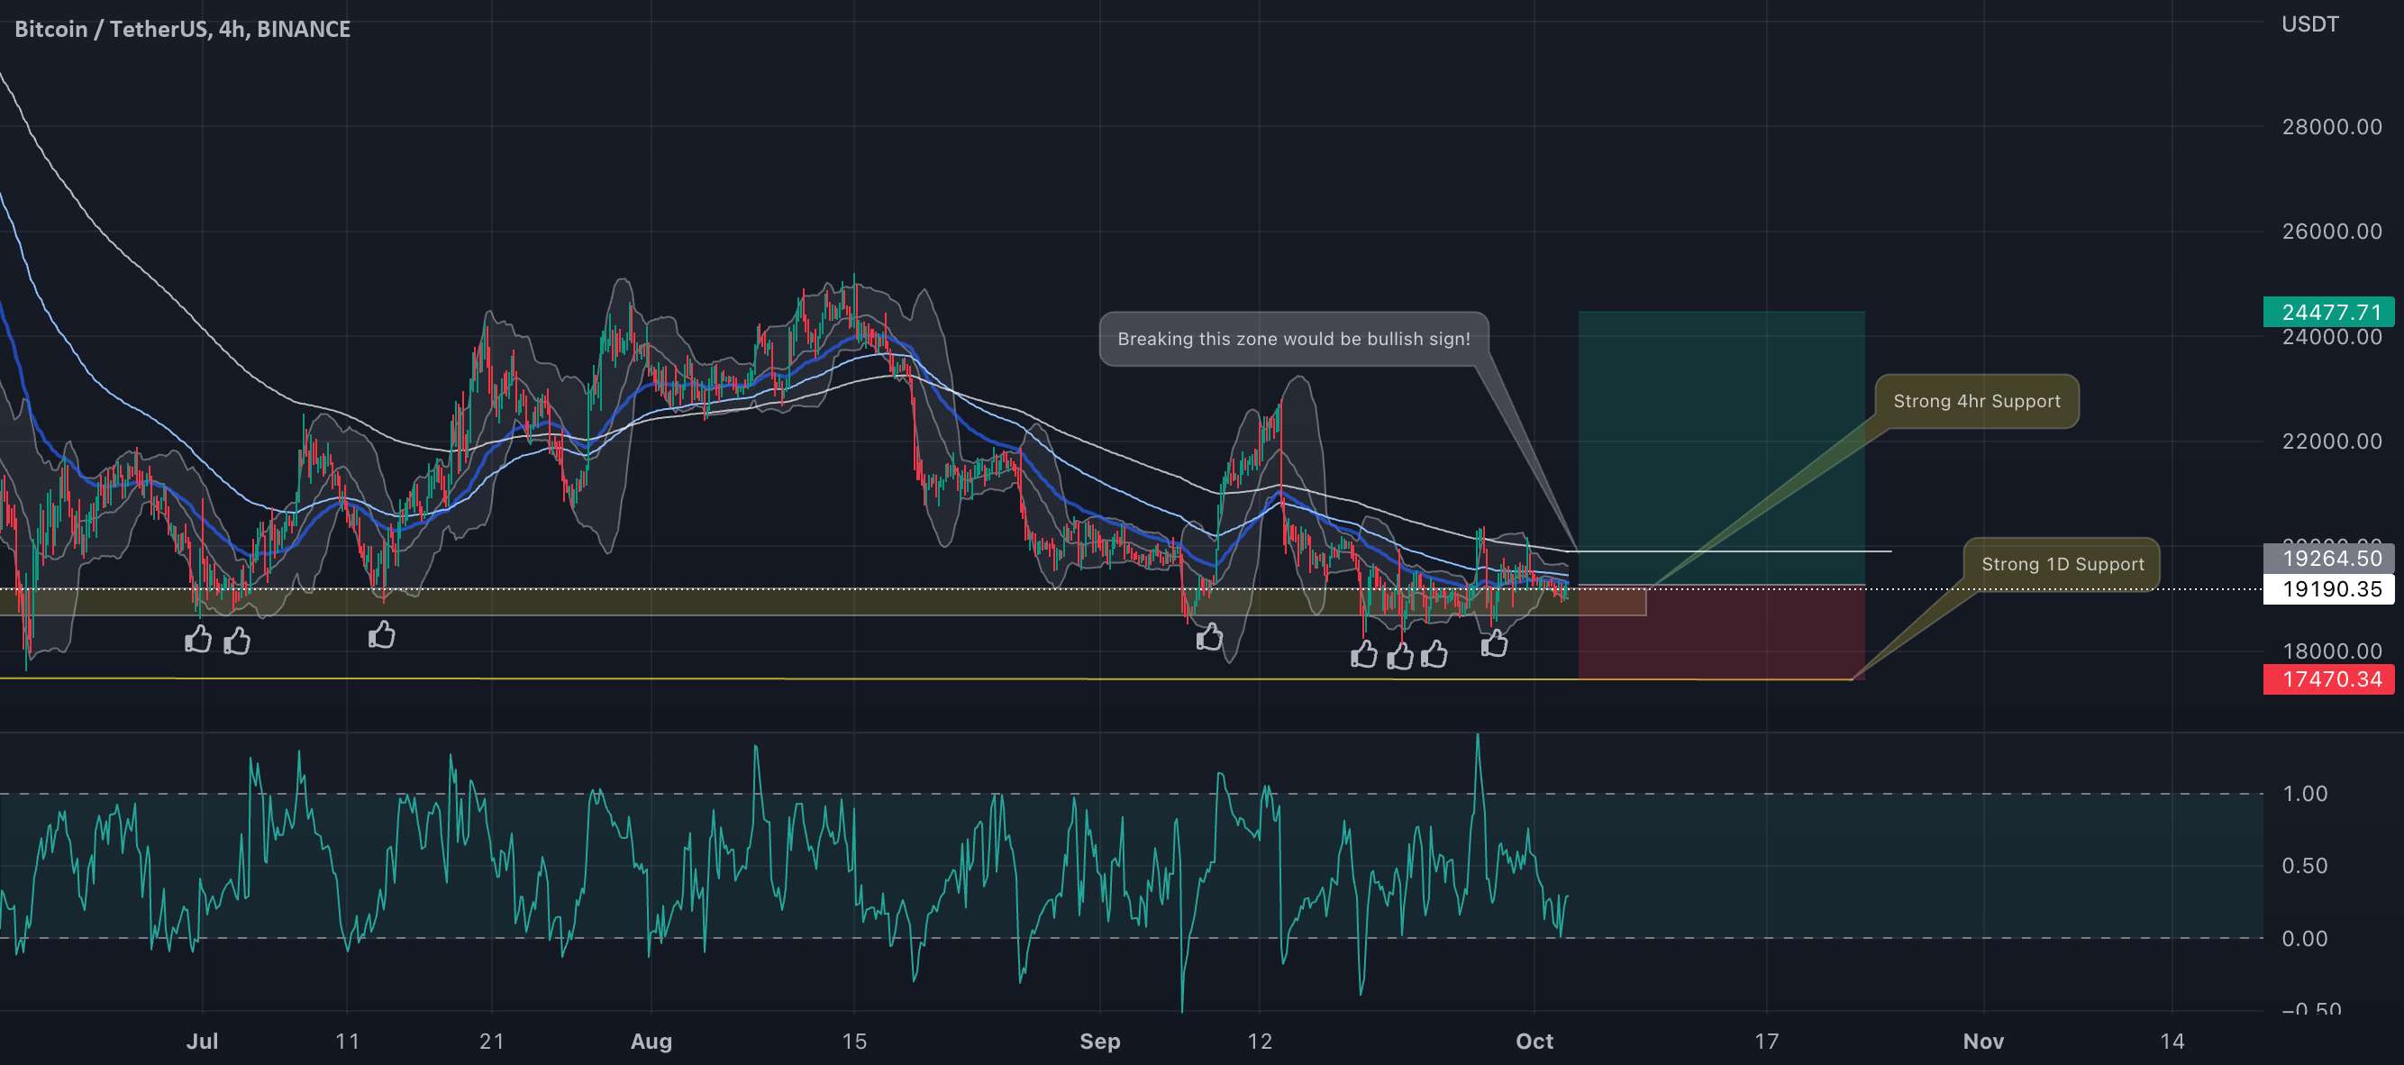
Task: Click the red 17470.34 stop price tag
Action: click(x=2328, y=678)
